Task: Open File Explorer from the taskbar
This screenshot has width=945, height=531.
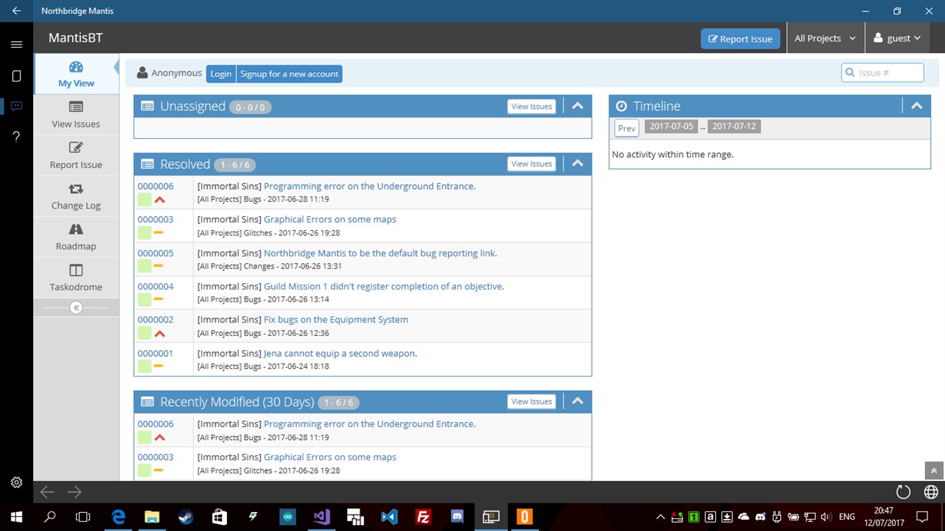Action: pos(152,518)
